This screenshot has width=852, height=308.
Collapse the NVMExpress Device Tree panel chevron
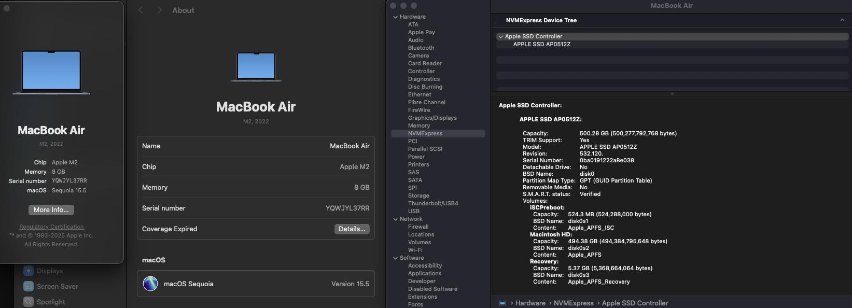pos(842,20)
